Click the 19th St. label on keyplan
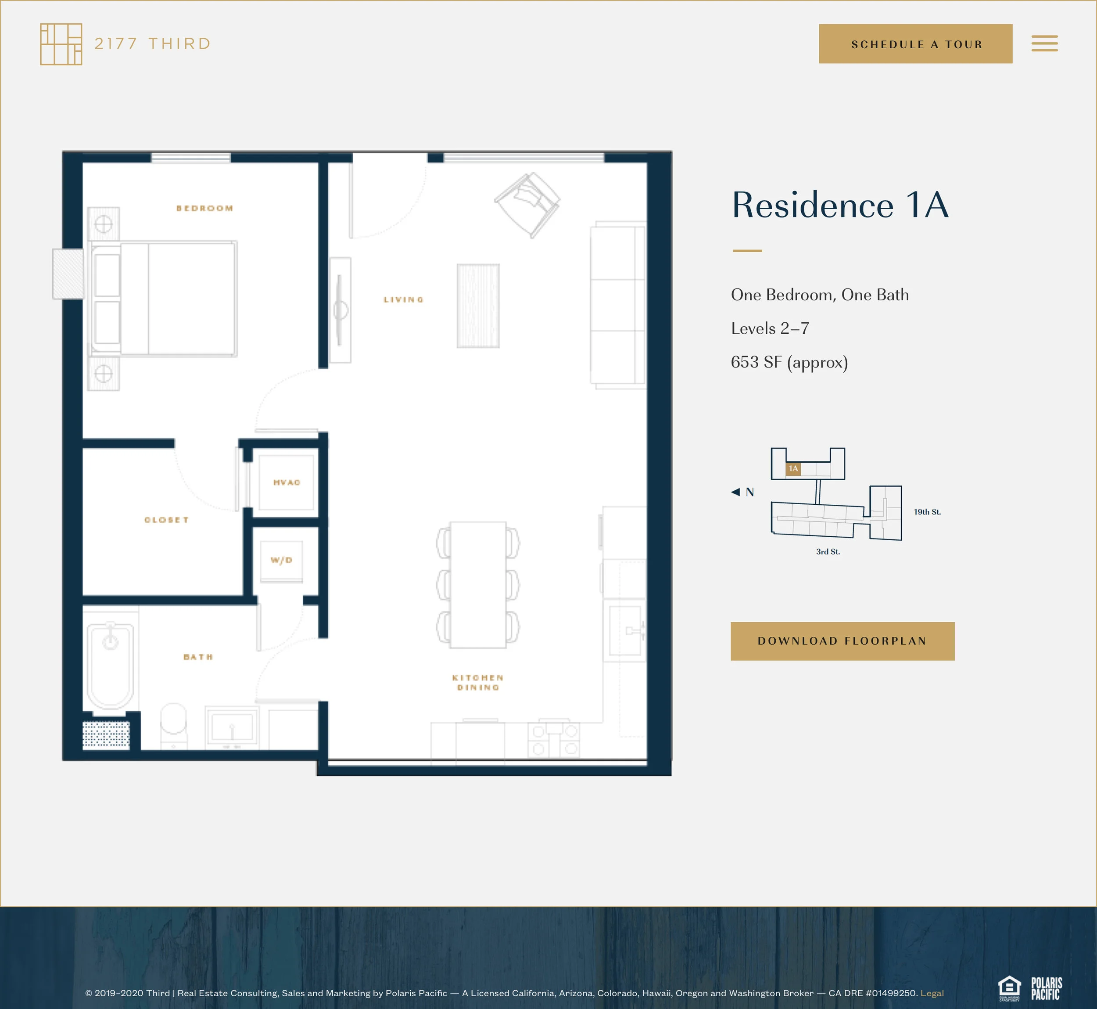 927,512
